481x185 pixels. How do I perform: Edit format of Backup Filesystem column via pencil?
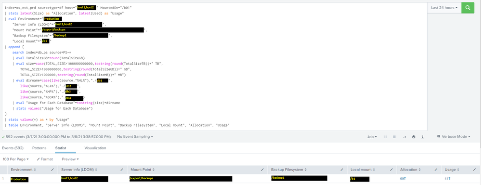342,170
